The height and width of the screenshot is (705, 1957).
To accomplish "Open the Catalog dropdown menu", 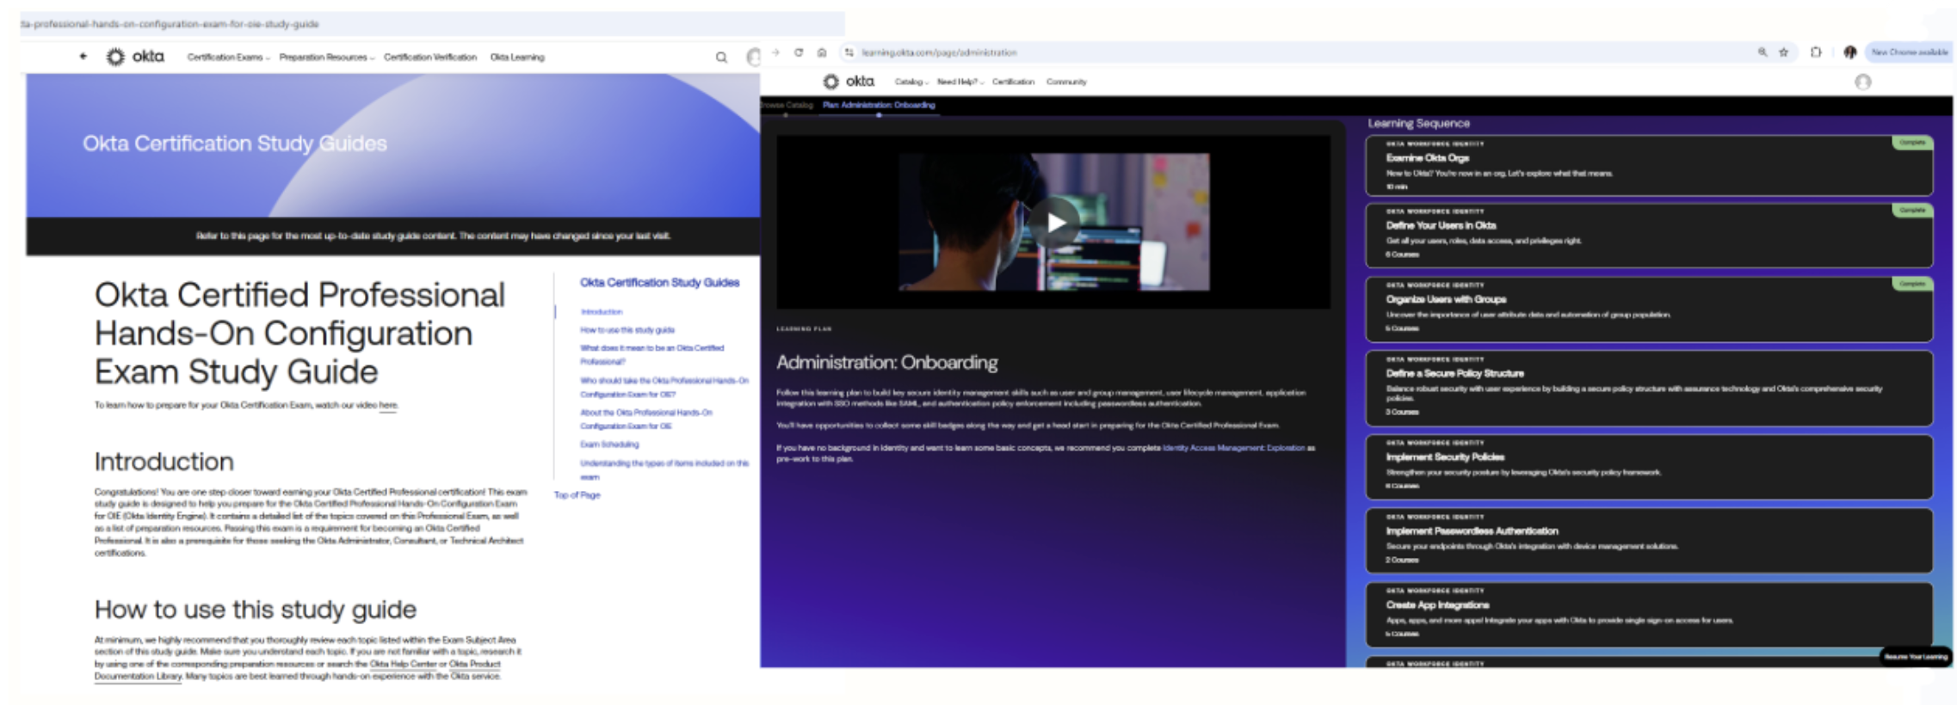I will (x=911, y=82).
